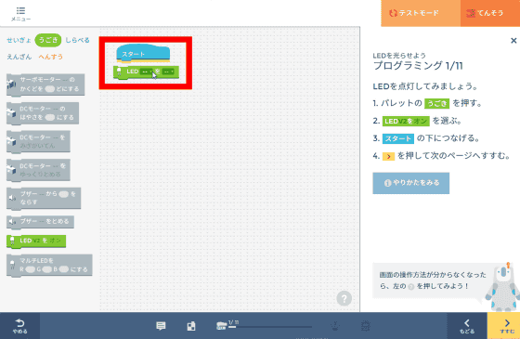Viewport: 520px width, 339px height.
Task: Click the すすむ next button
Action: (x=503, y=326)
